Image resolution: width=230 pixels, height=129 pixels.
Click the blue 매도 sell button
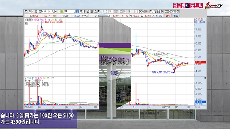coord(176,16)
